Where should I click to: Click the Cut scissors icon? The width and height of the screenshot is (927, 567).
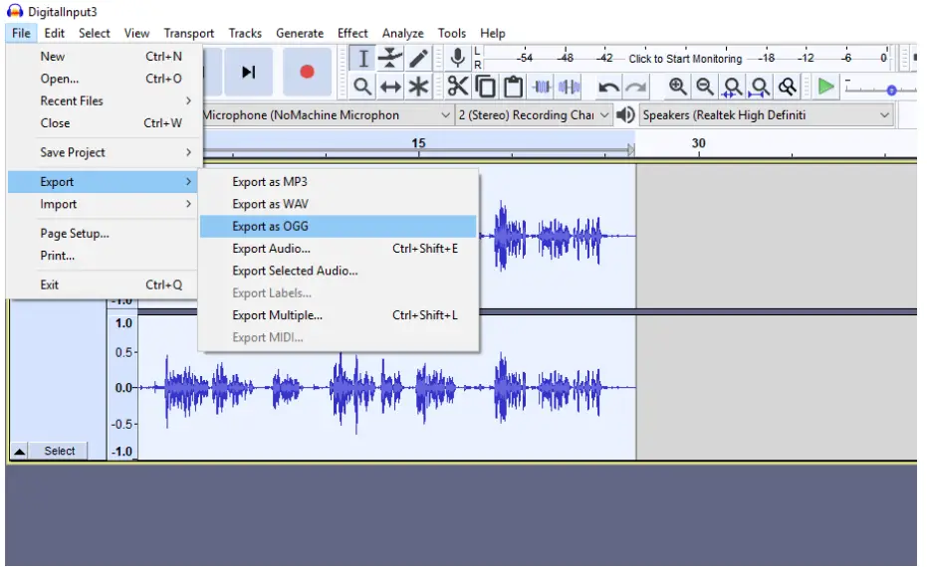[x=457, y=87]
